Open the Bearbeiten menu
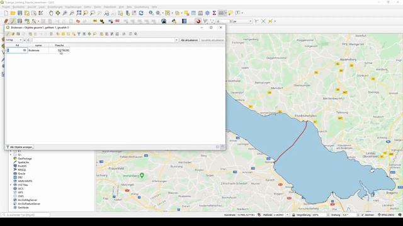 [x=18, y=7]
